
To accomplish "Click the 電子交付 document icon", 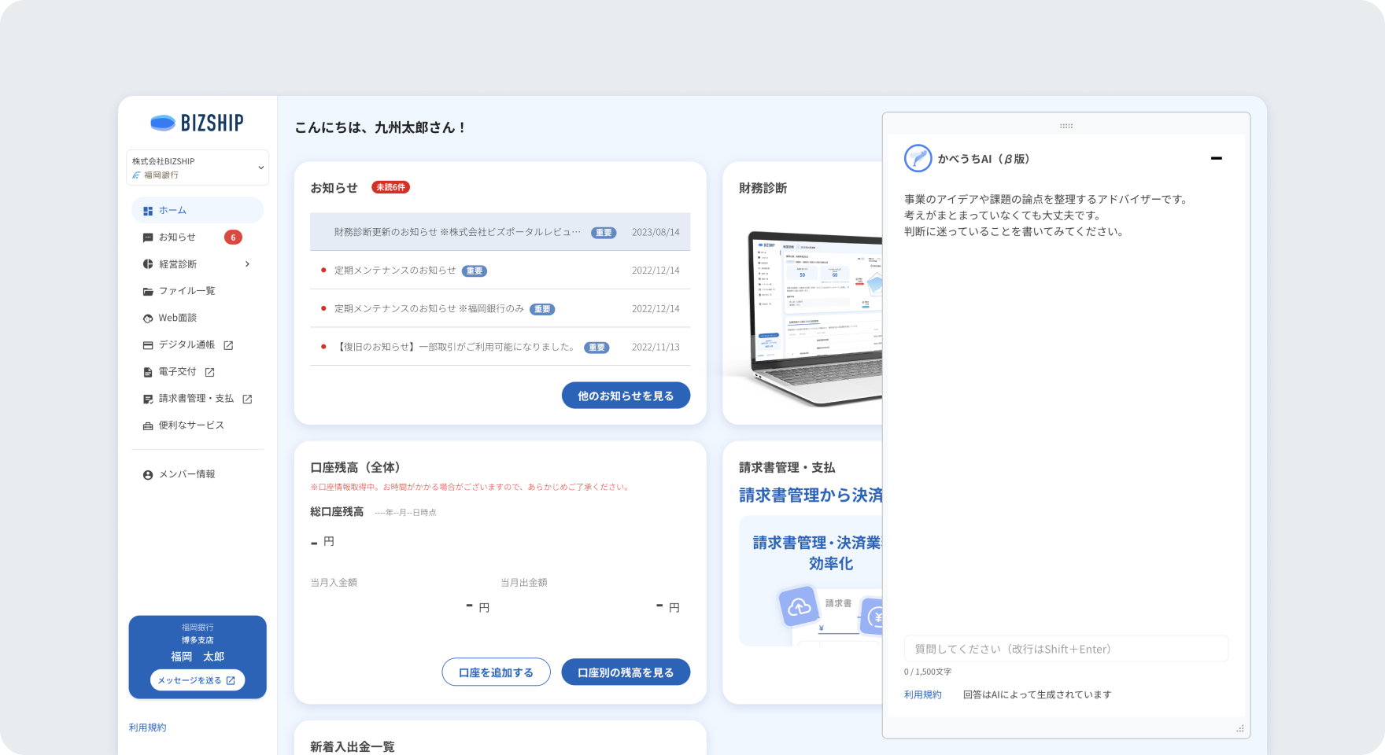I will [148, 372].
